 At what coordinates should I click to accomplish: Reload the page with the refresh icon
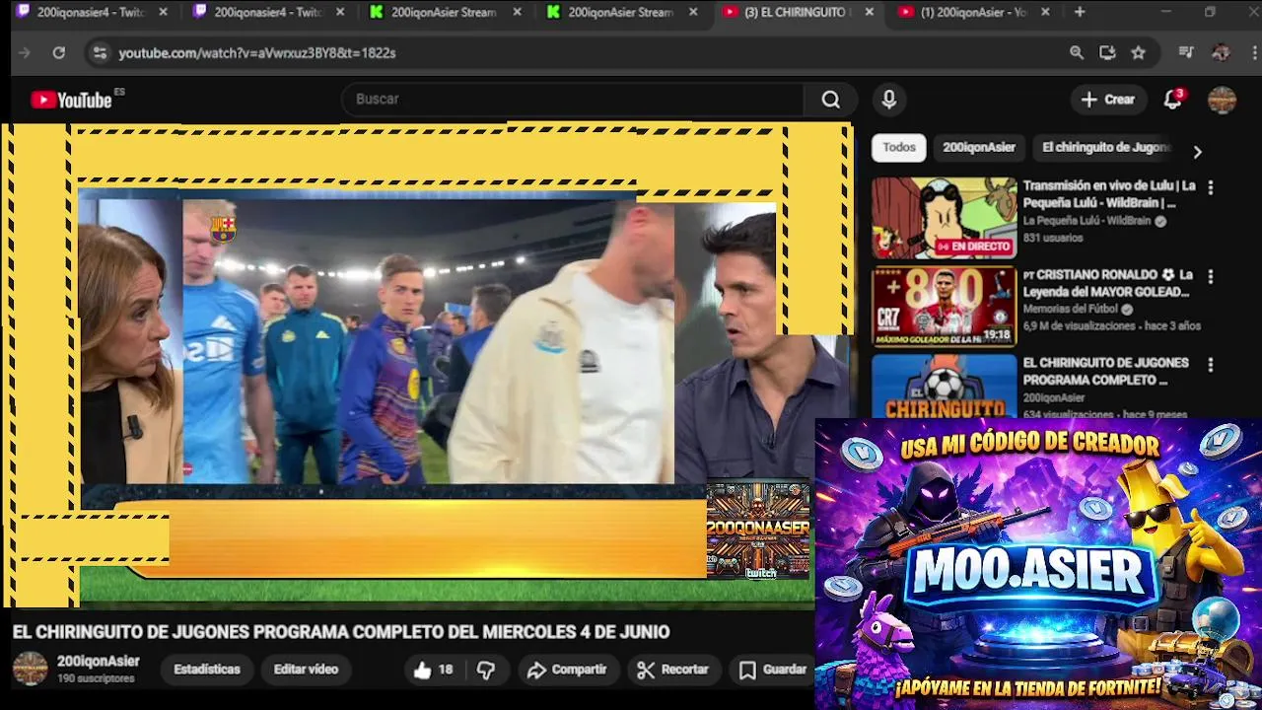click(59, 52)
